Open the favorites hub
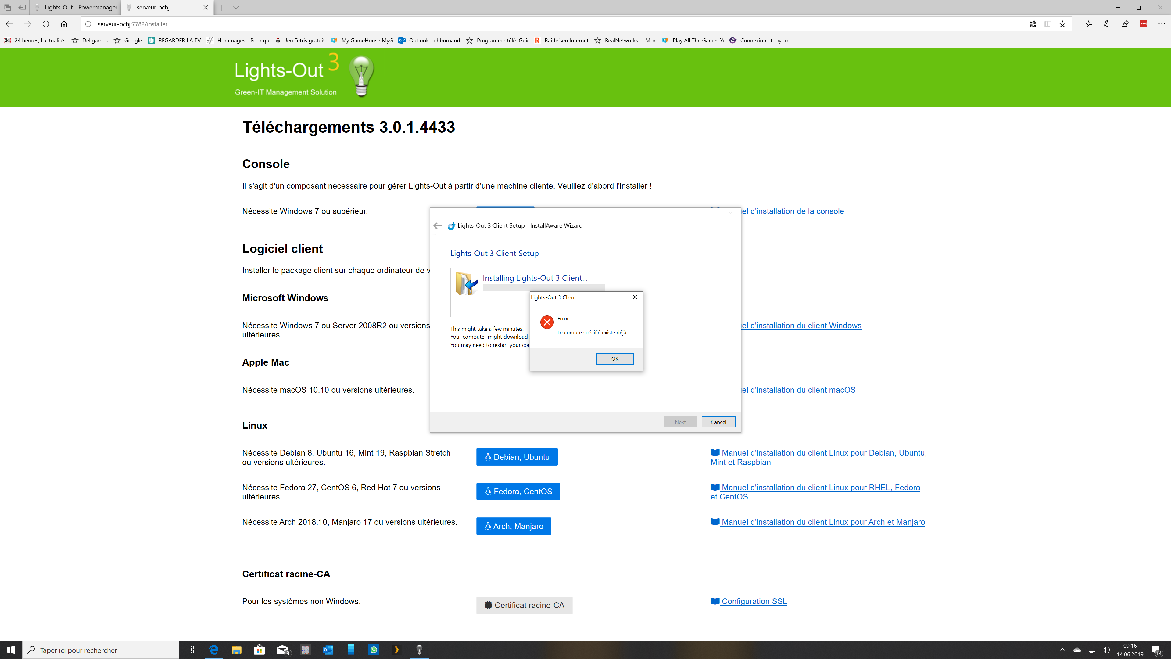Image resolution: width=1171 pixels, height=659 pixels. 1089,24
